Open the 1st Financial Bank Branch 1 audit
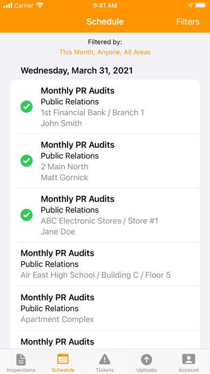Viewport: 210px width, 374px height. click(105, 106)
